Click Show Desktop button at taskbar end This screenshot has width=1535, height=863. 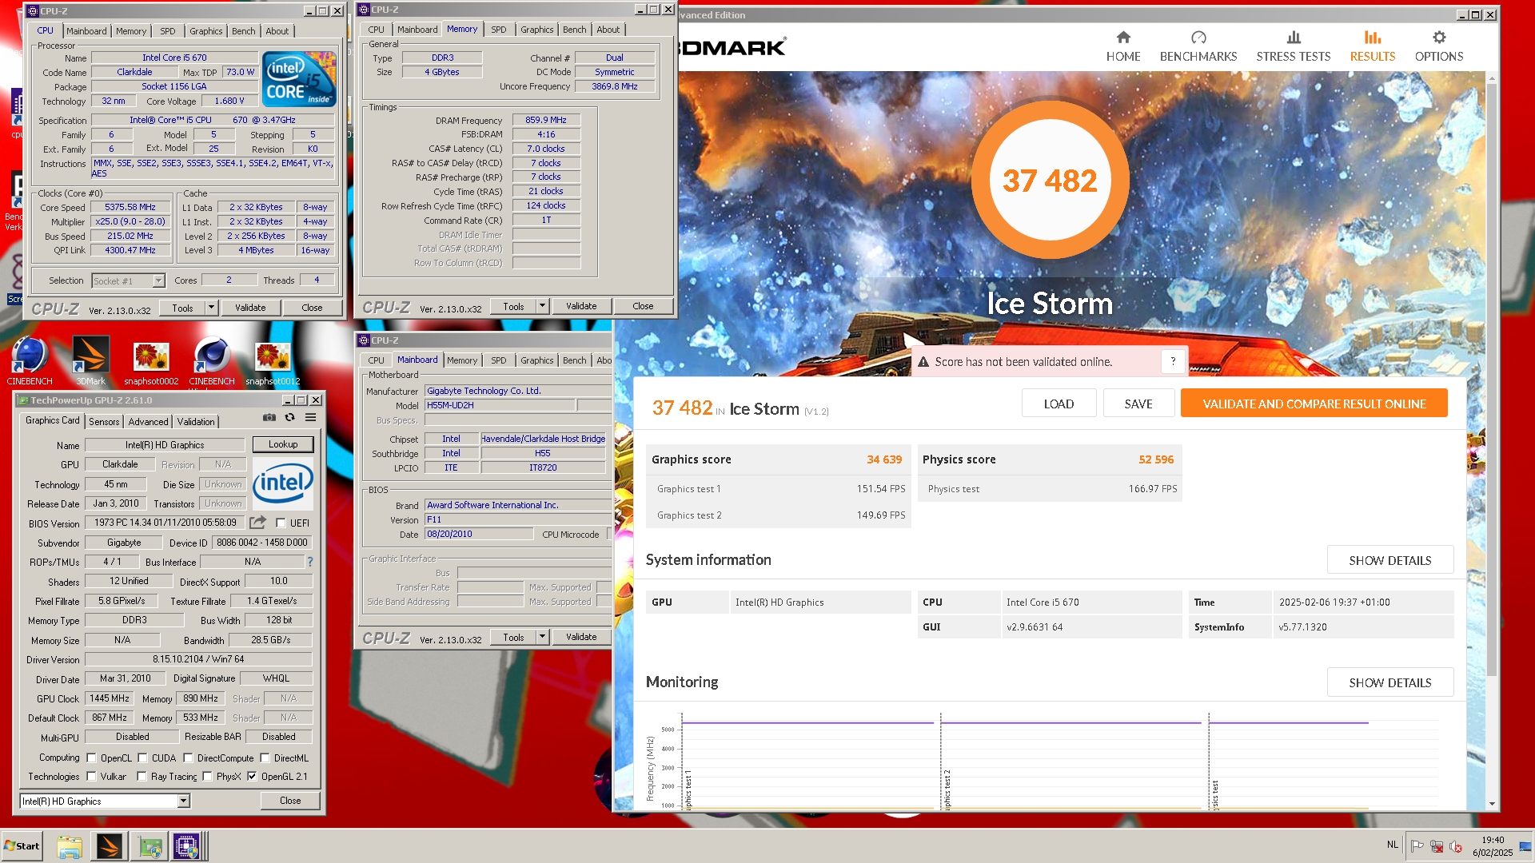pyautogui.click(x=1526, y=846)
